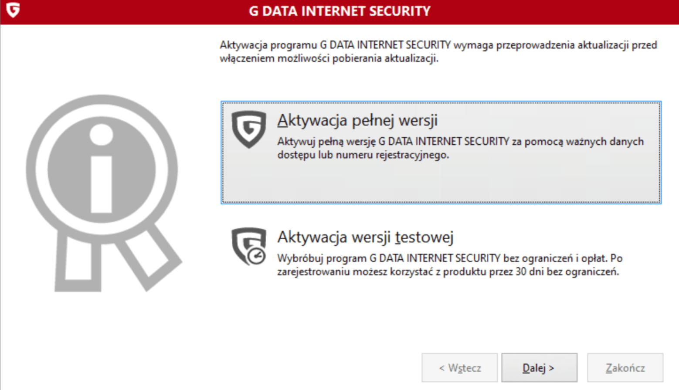Click the "G DATA INTERNET SECURITY" window title
This screenshot has height=390, width=679.
coord(339,11)
